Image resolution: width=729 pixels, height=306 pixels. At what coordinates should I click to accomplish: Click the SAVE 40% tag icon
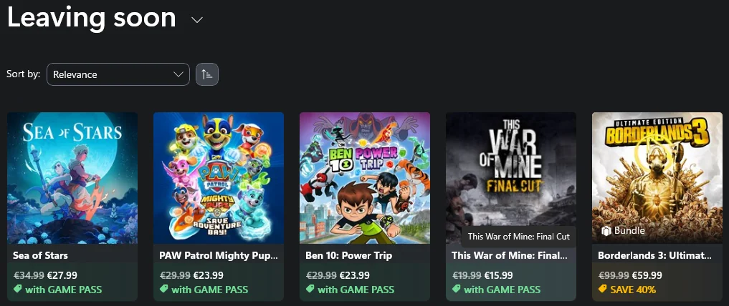[603, 290]
